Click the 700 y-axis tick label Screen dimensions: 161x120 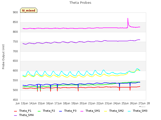click(x=15, y=51)
